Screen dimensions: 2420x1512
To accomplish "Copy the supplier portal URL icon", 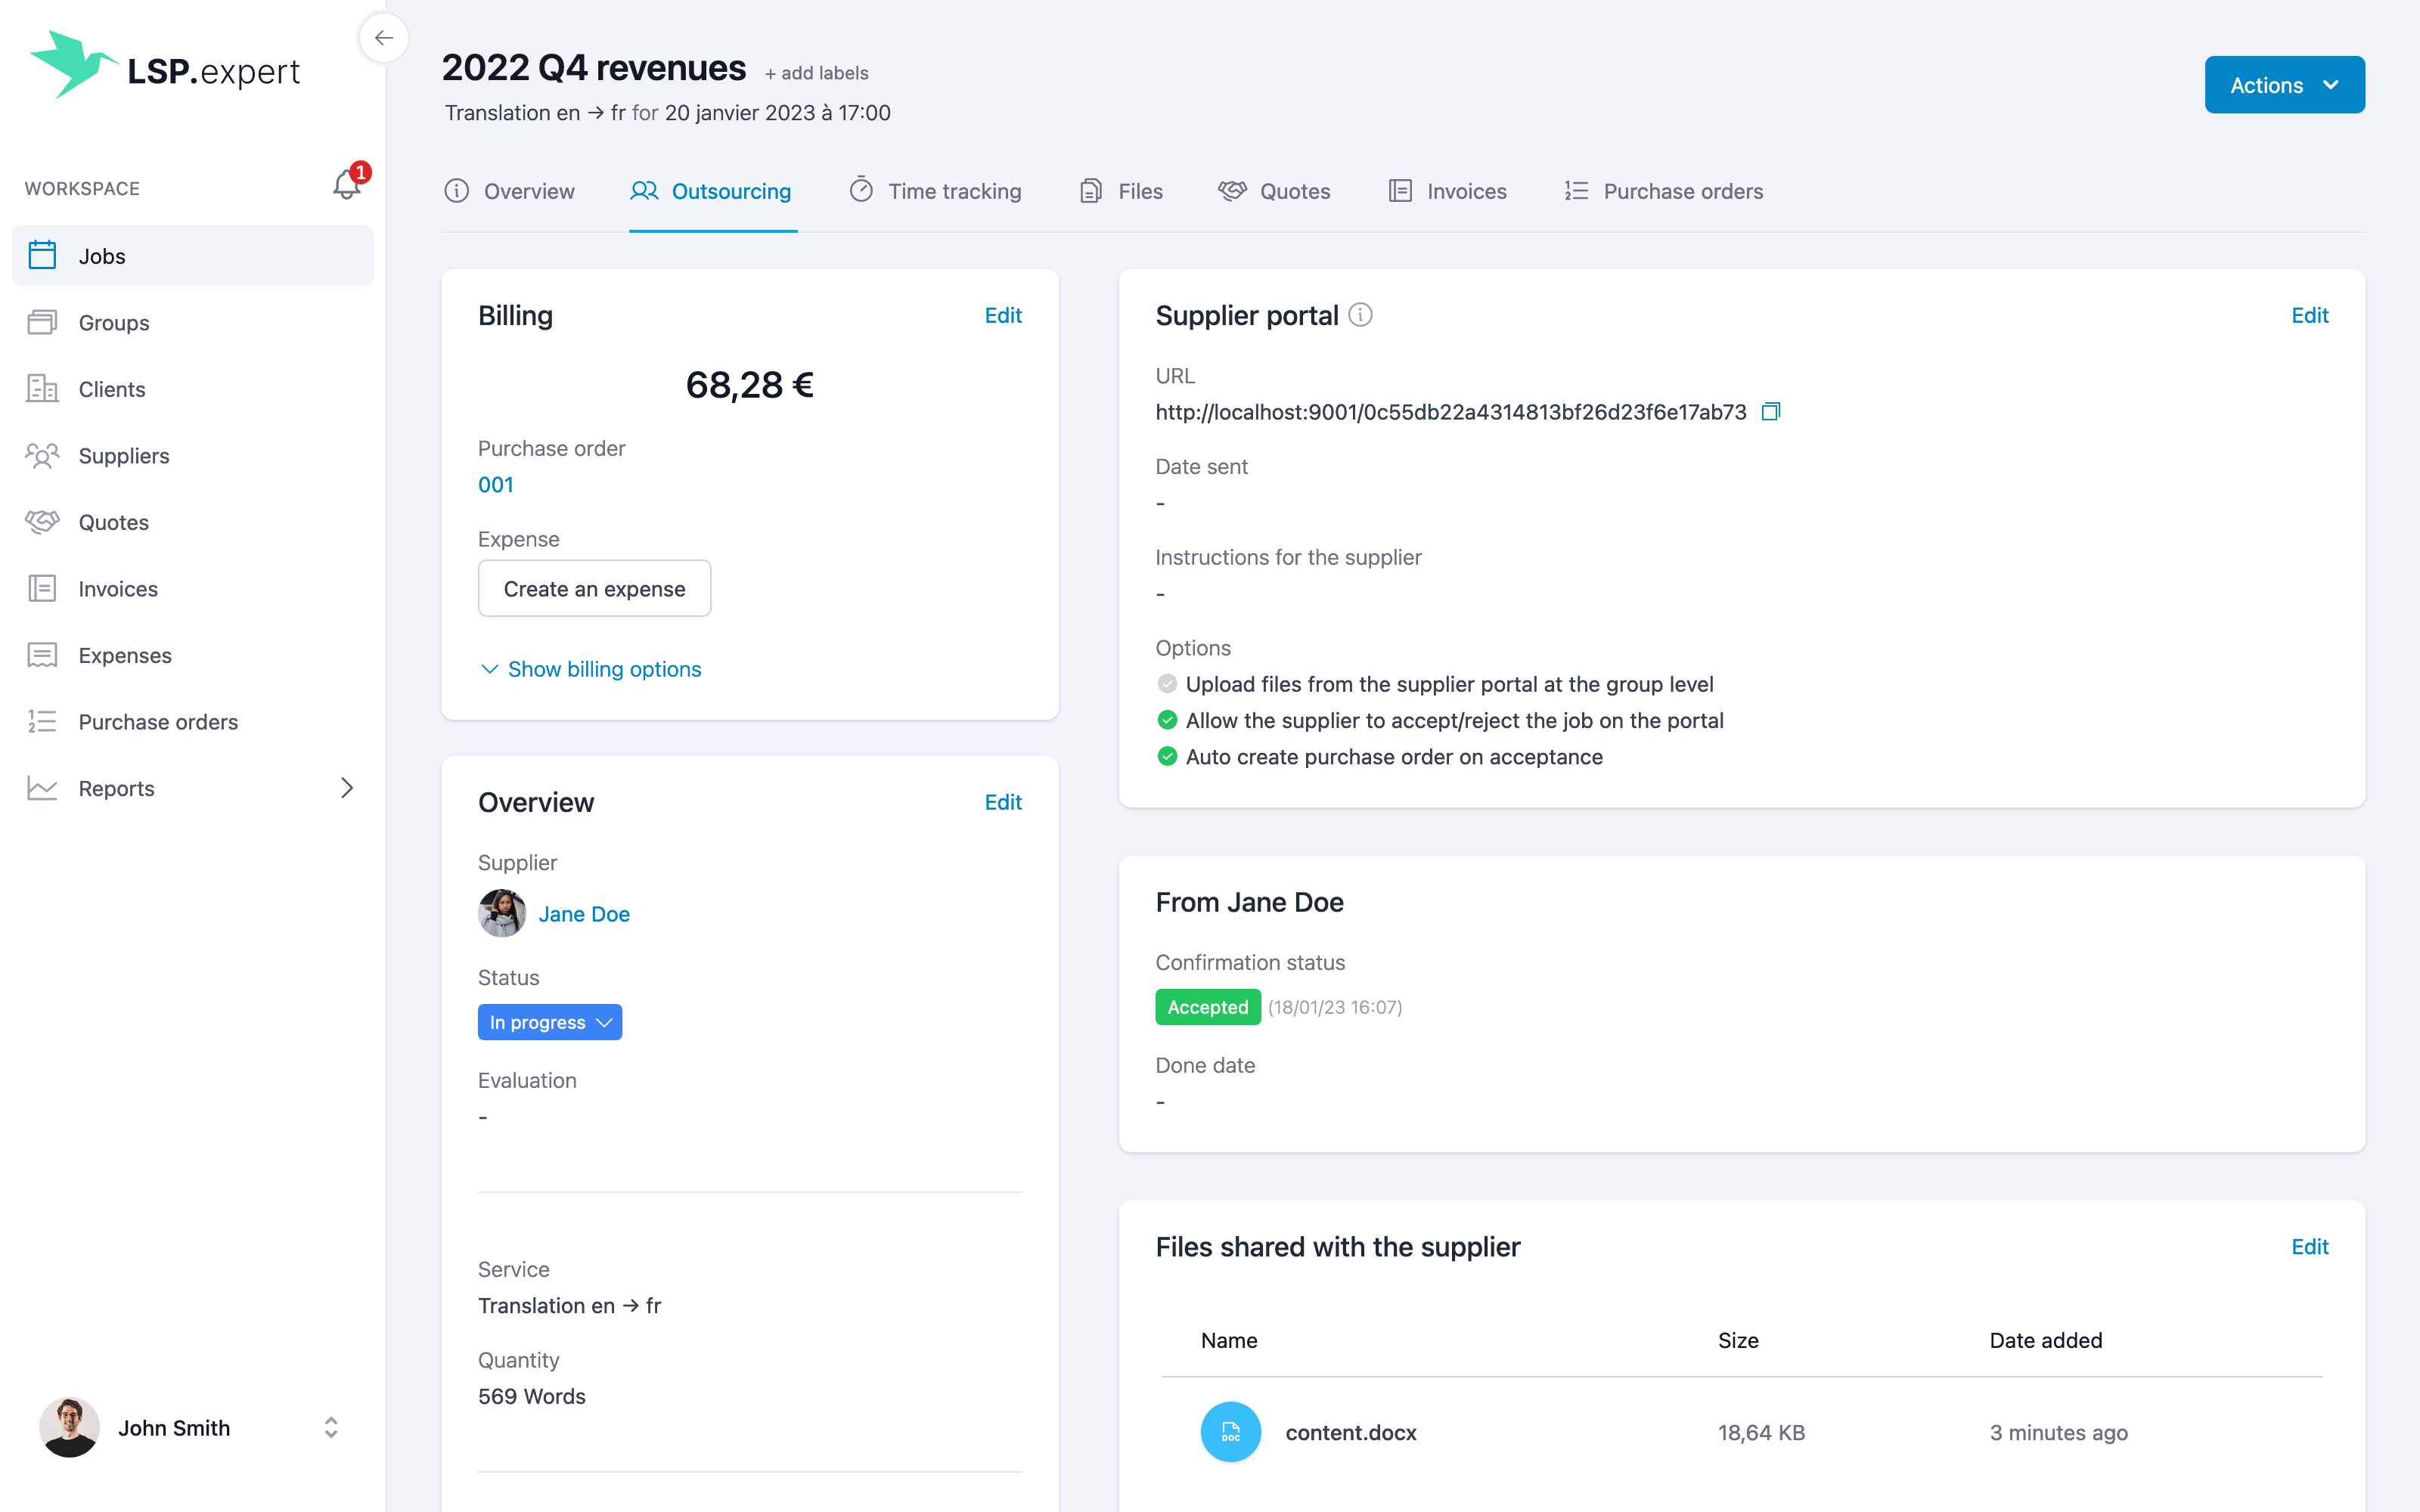I will coord(1770,412).
